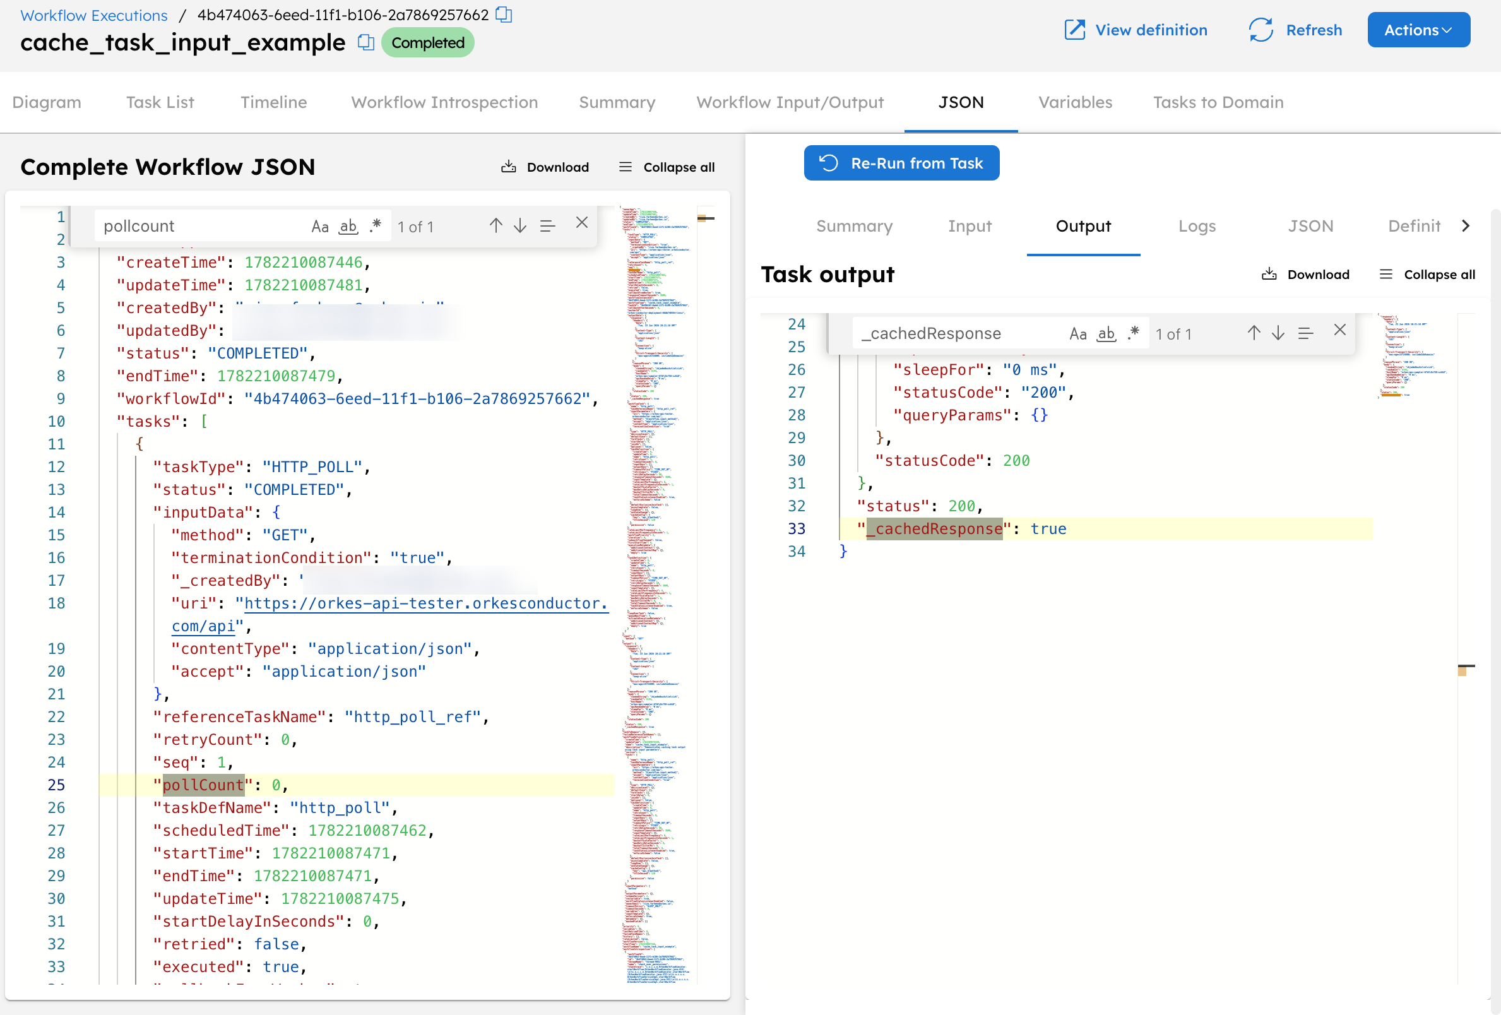Screen dimensions: 1501x1015
Task: Open the Timeline tab
Action: point(274,102)
